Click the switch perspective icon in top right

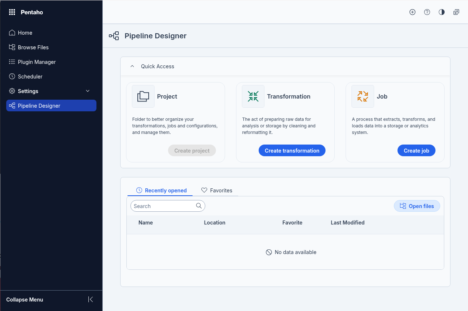pyautogui.click(x=456, y=12)
